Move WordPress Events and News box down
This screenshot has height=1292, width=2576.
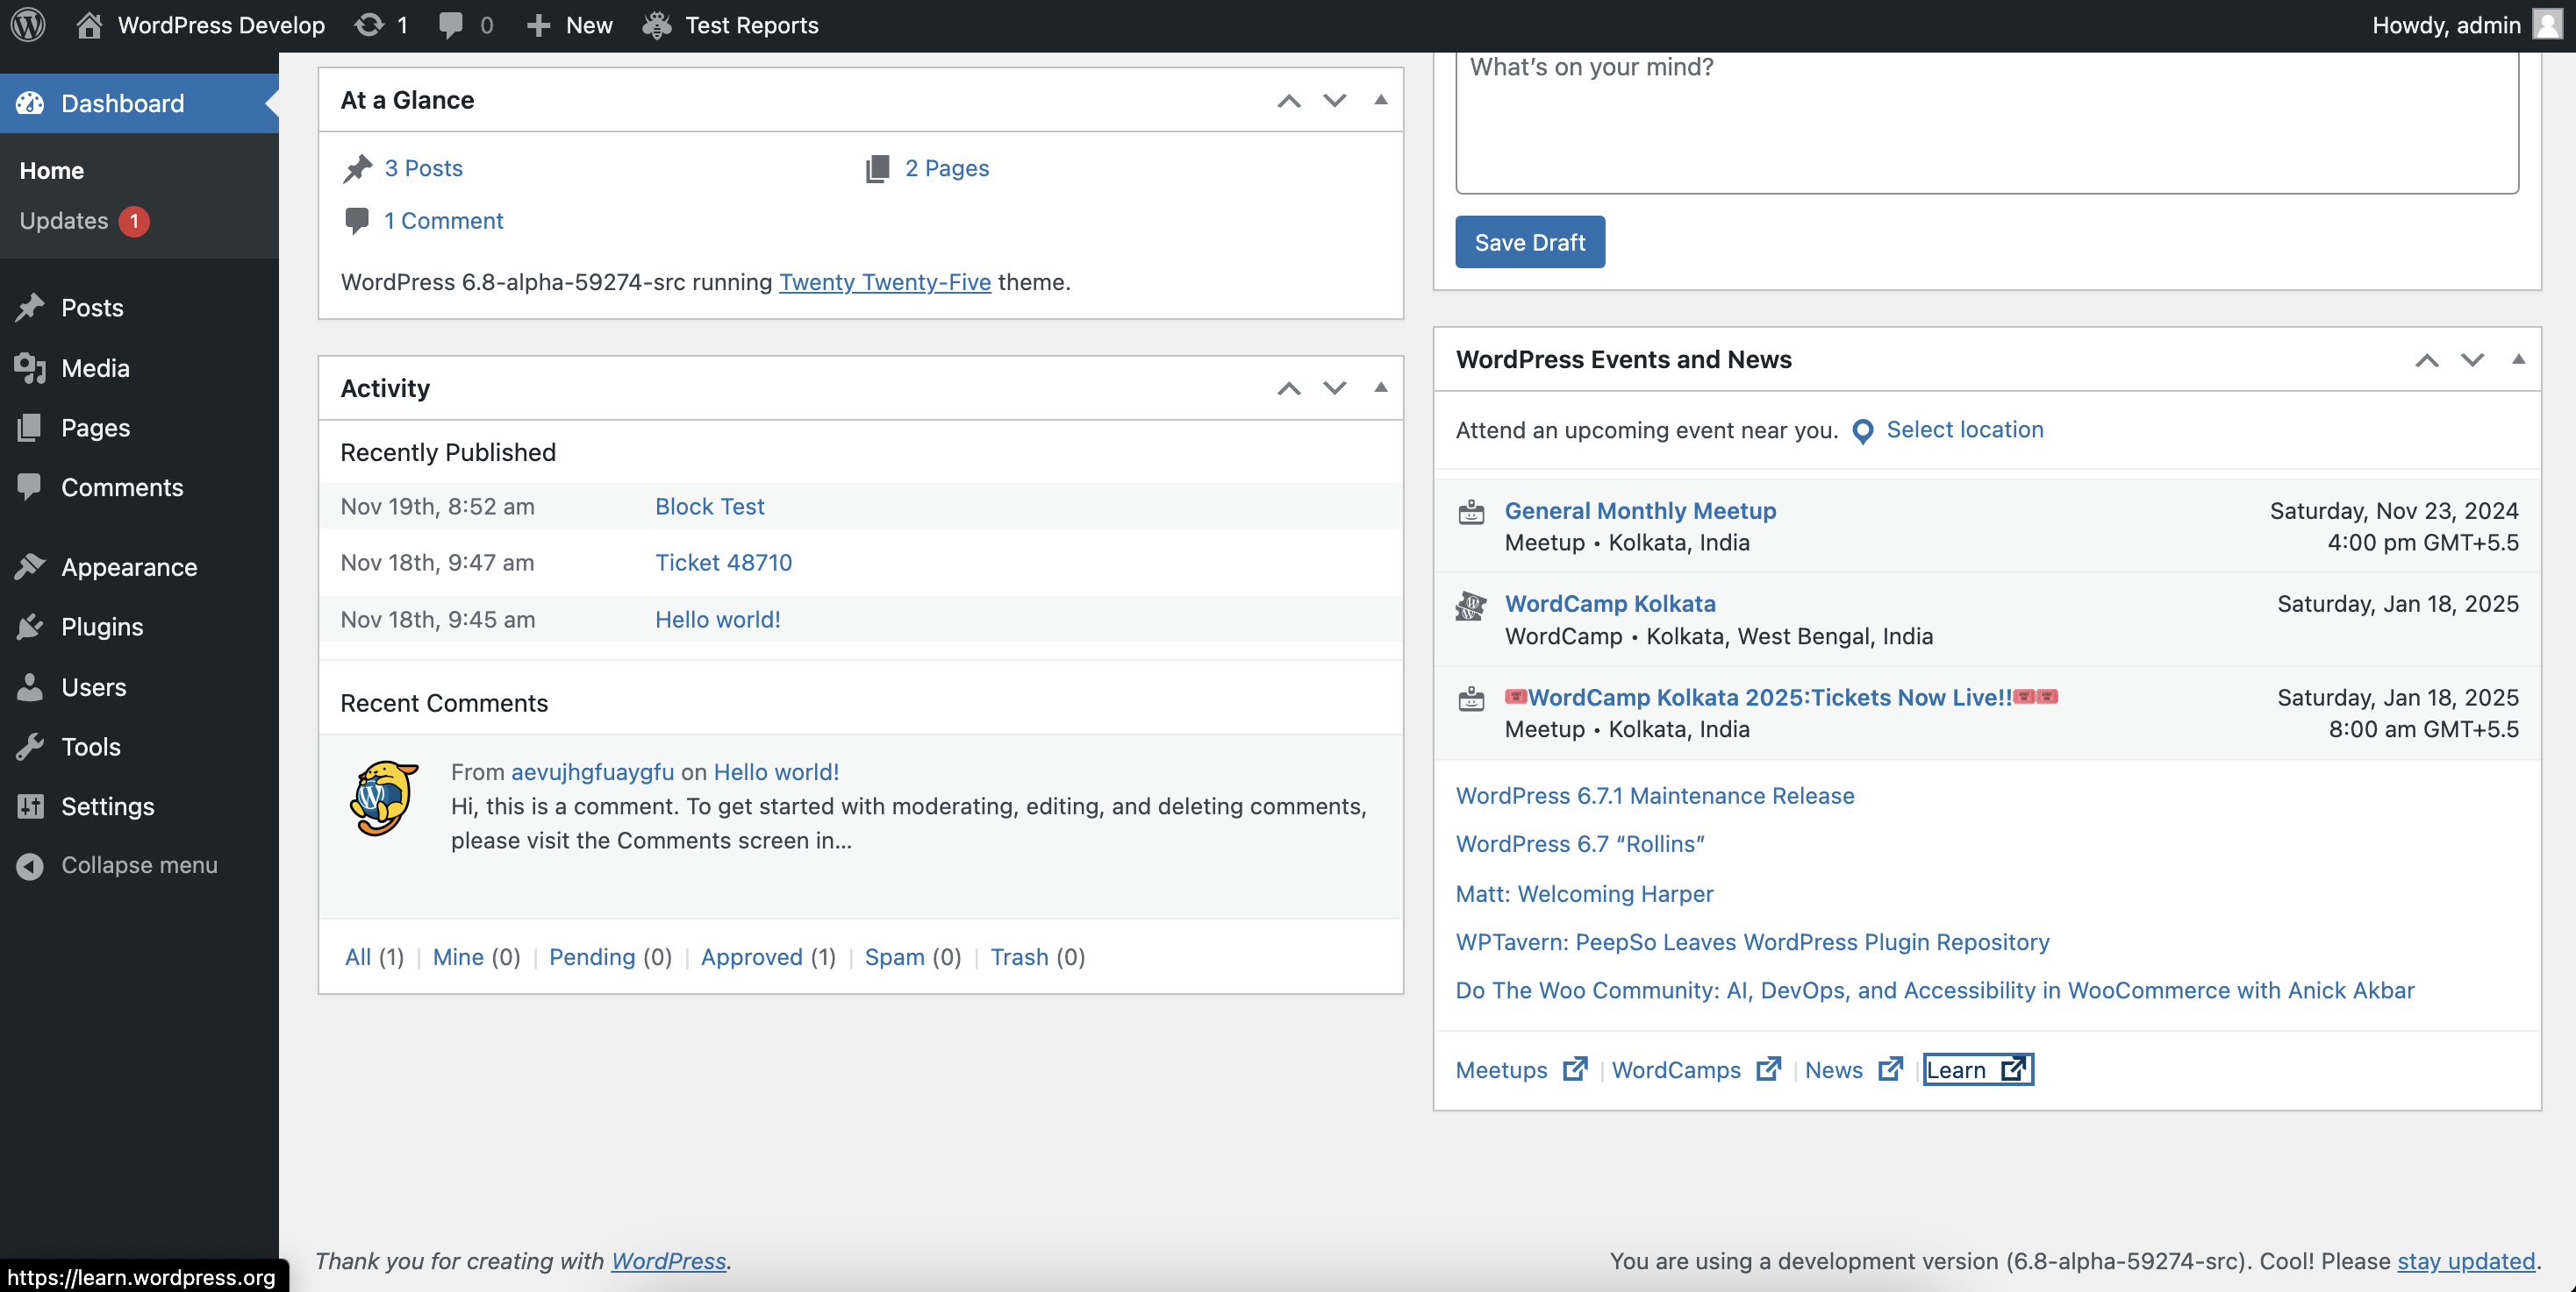(2473, 359)
